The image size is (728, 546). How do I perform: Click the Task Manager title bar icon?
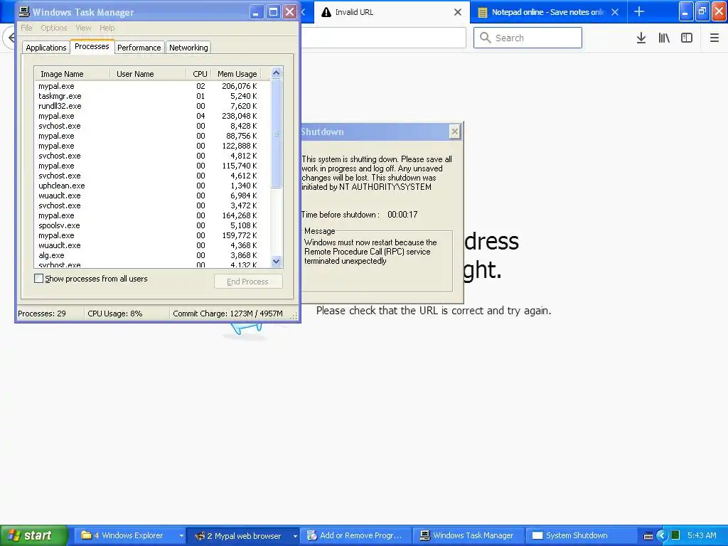[x=24, y=11]
